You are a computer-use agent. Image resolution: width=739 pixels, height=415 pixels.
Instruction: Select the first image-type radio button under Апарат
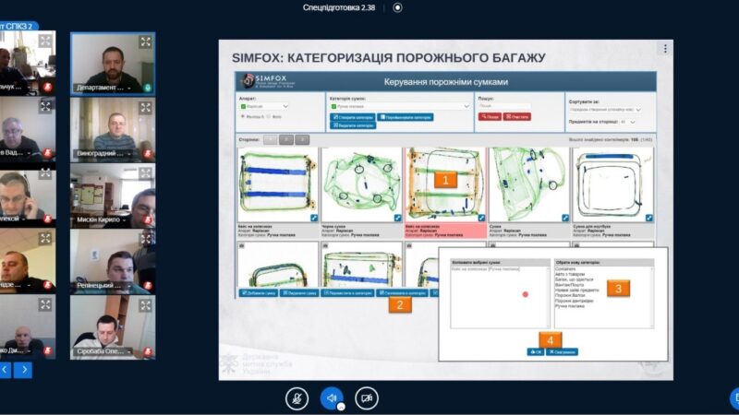(x=243, y=116)
